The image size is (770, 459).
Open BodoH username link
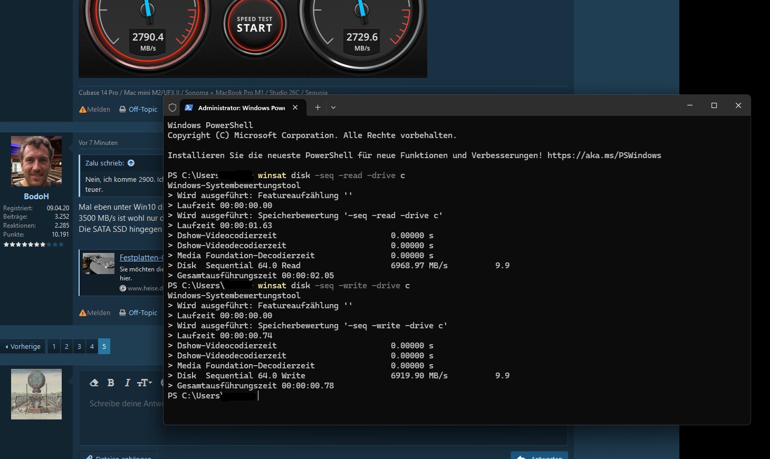(36, 196)
